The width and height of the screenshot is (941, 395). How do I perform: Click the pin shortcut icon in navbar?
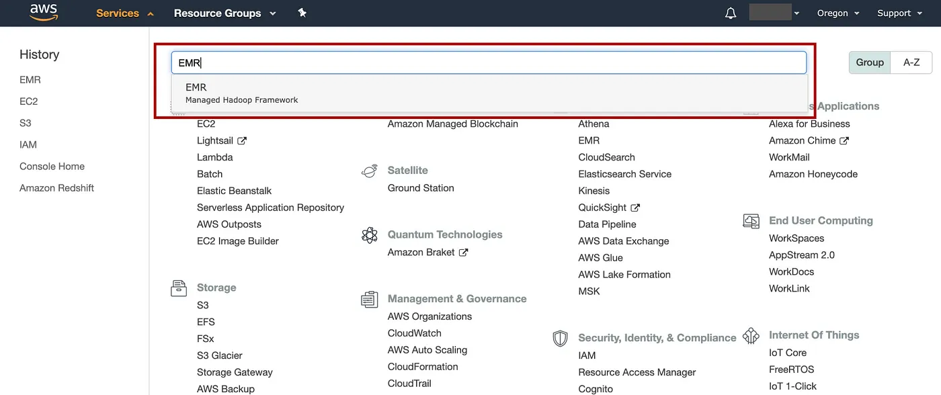(302, 13)
